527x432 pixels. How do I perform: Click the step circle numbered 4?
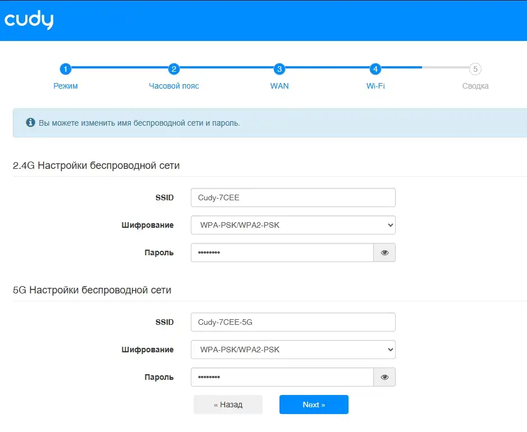click(x=375, y=69)
